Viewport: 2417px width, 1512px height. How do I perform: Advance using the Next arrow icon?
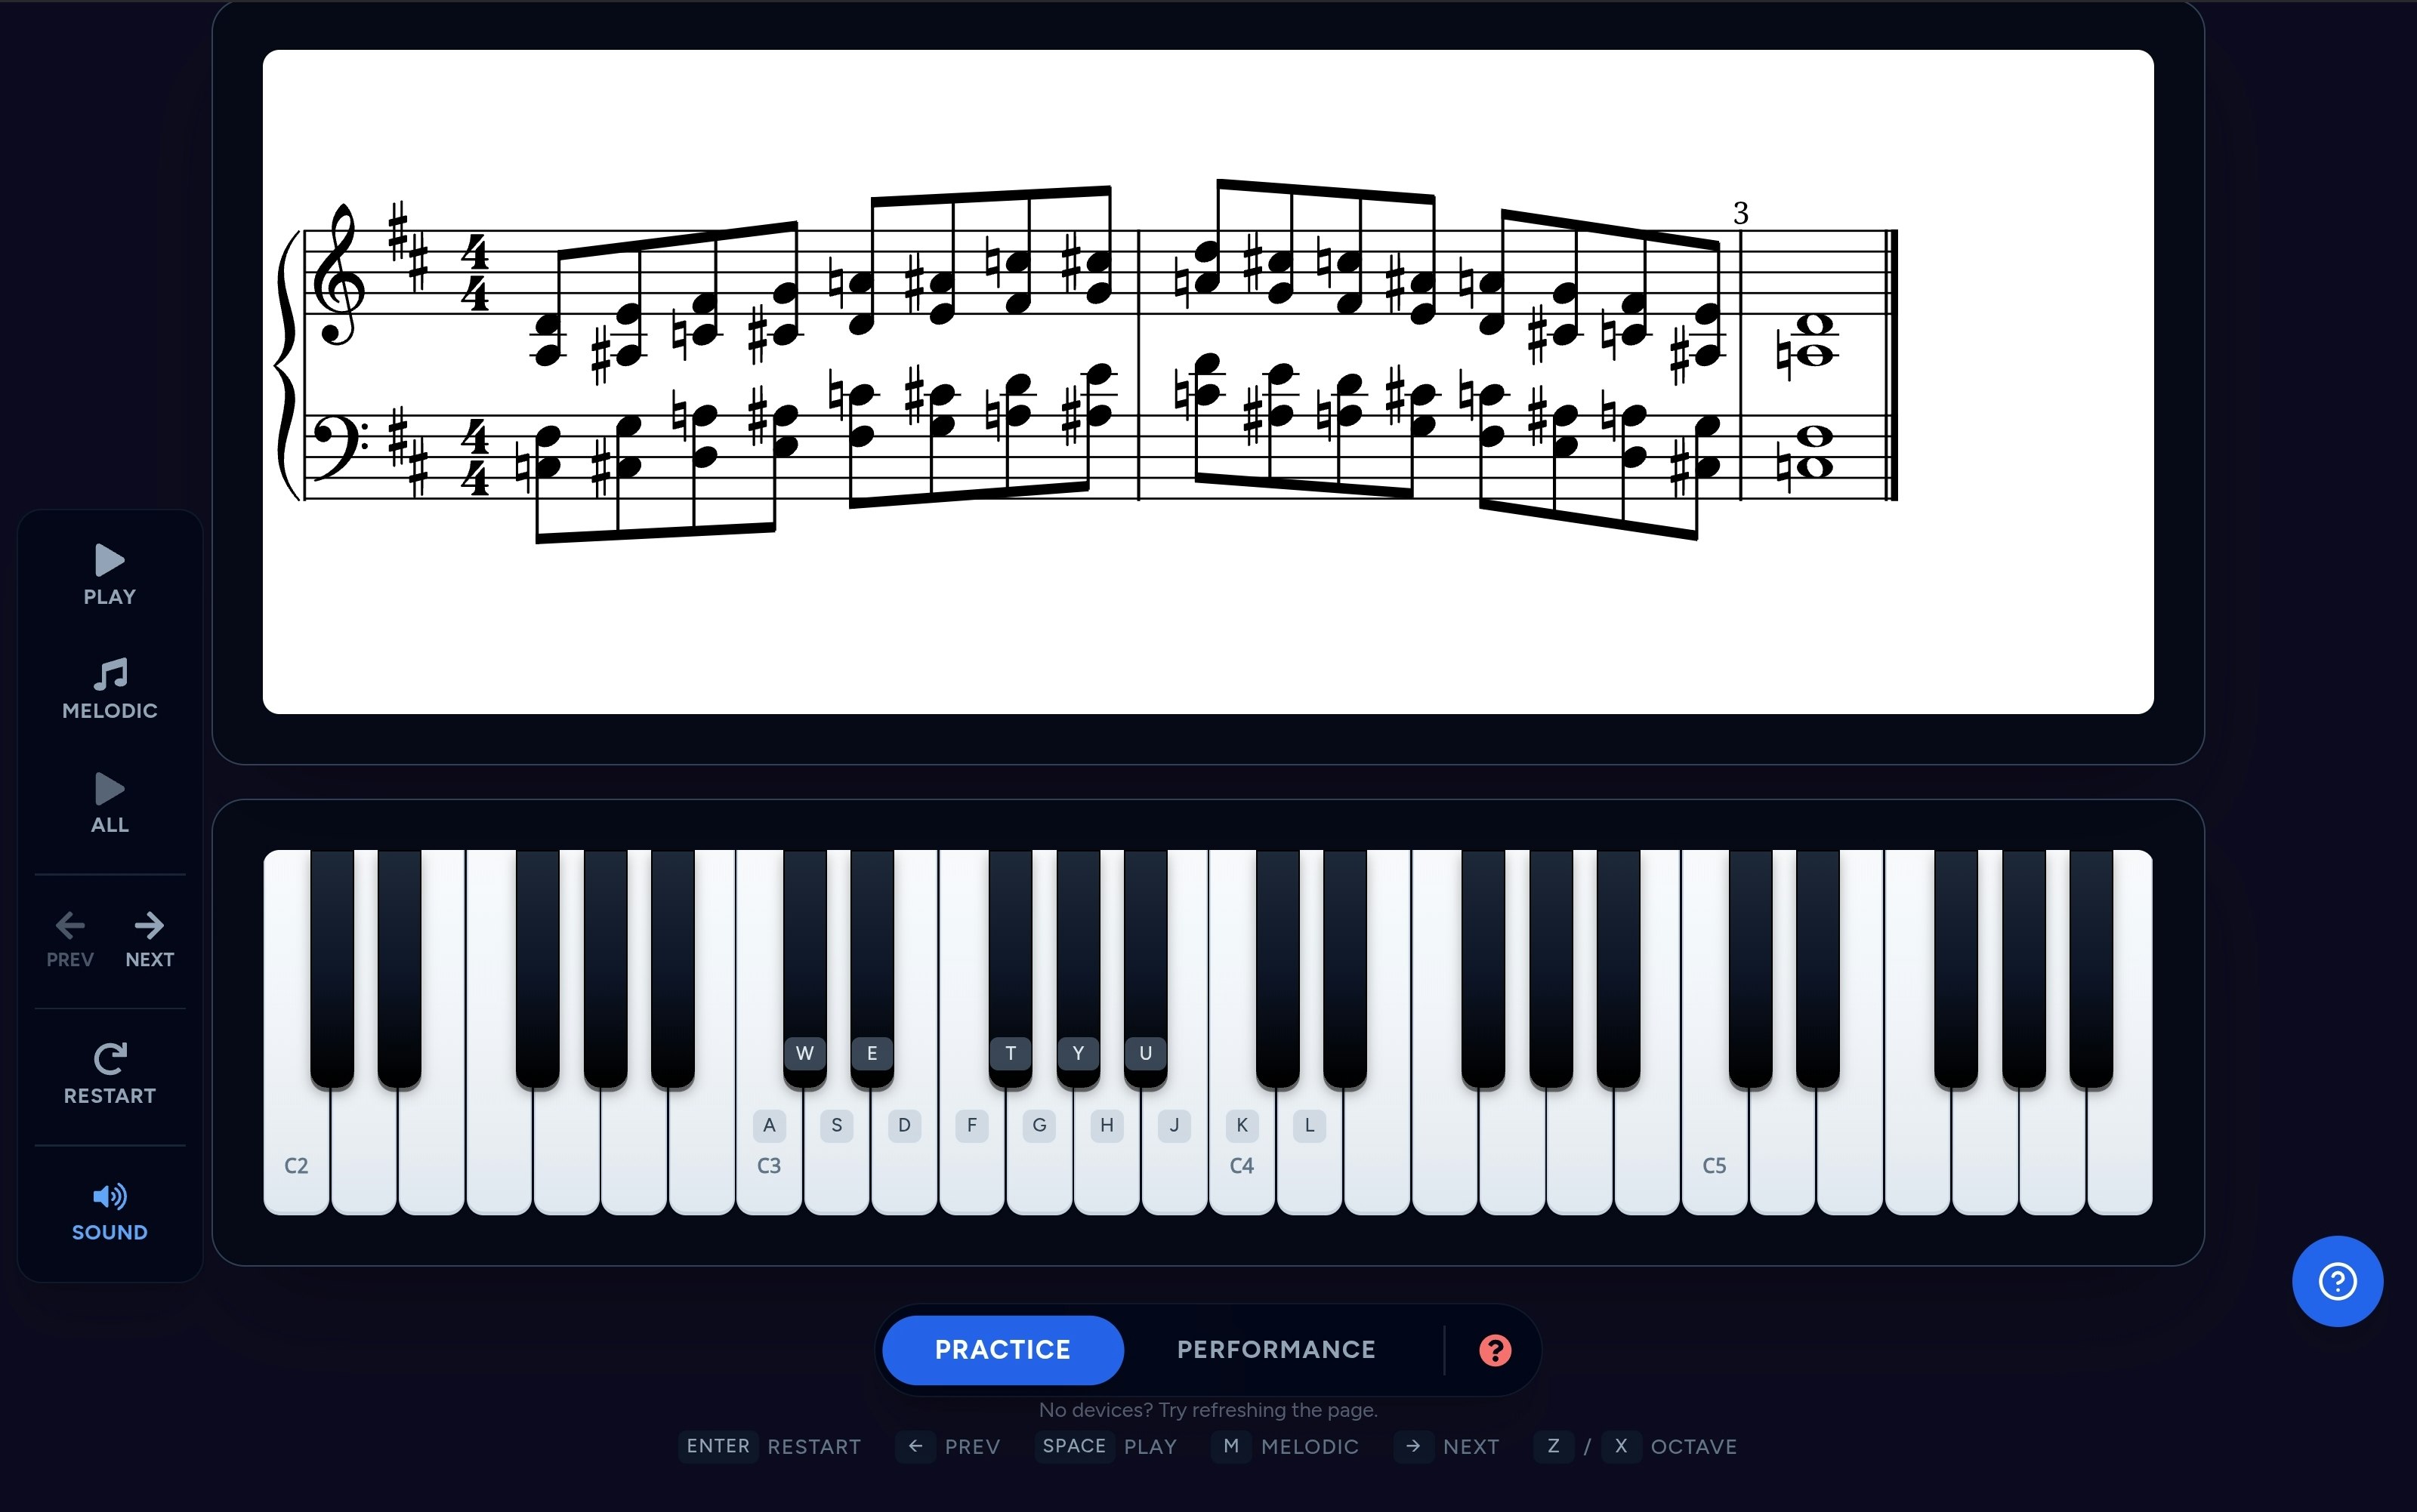[149, 925]
